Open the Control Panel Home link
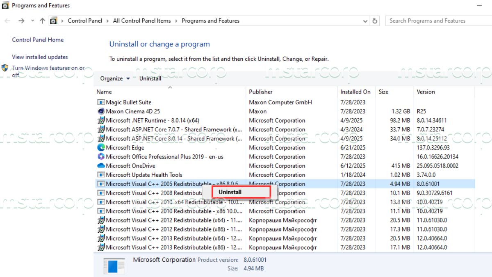 [38, 40]
